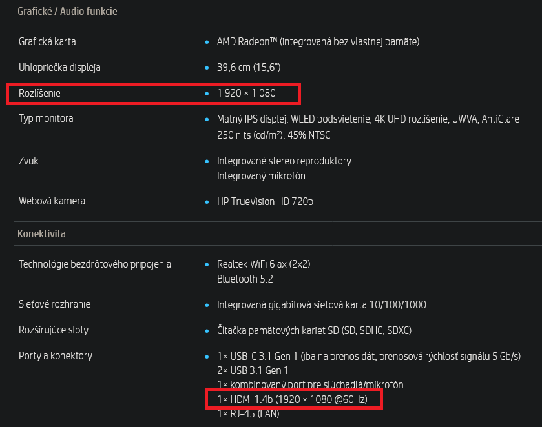Click the highlighted HDMI 1.4b port entry

tap(292, 400)
